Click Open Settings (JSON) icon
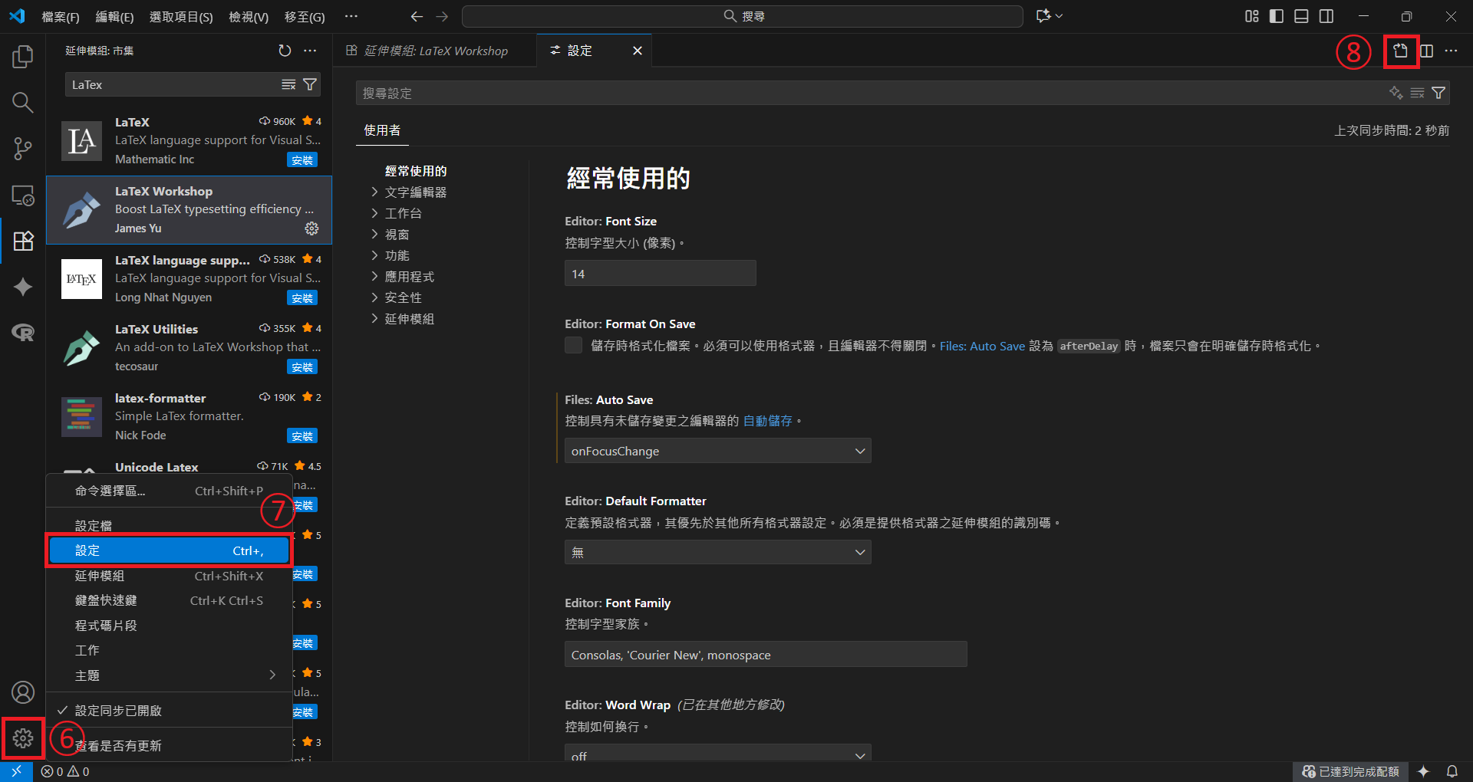Image resolution: width=1473 pixels, height=782 pixels. click(1401, 51)
